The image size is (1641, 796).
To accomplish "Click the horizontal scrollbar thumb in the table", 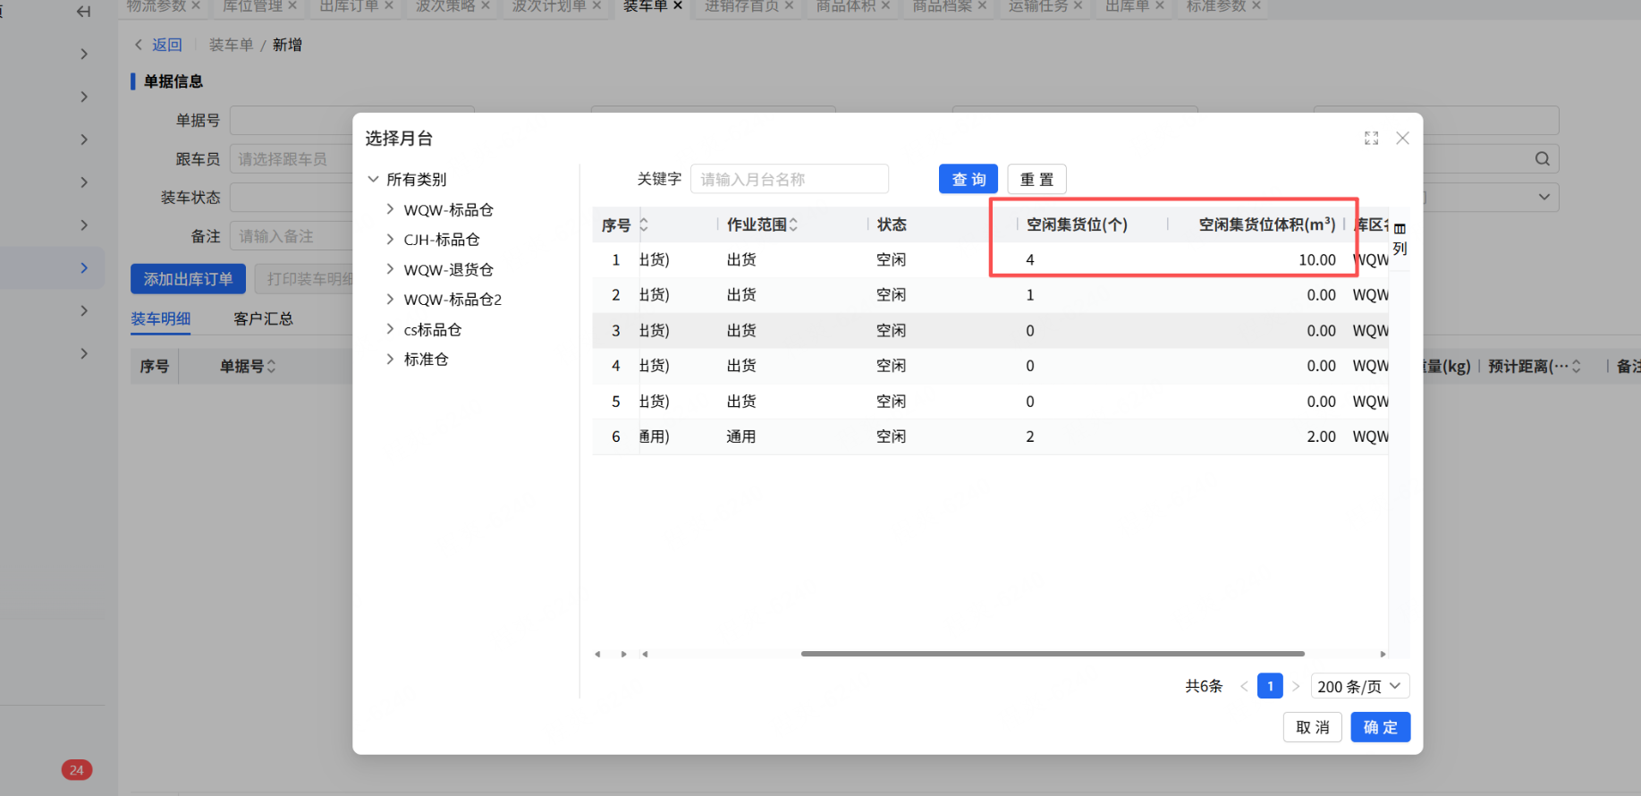I will click(x=1053, y=654).
